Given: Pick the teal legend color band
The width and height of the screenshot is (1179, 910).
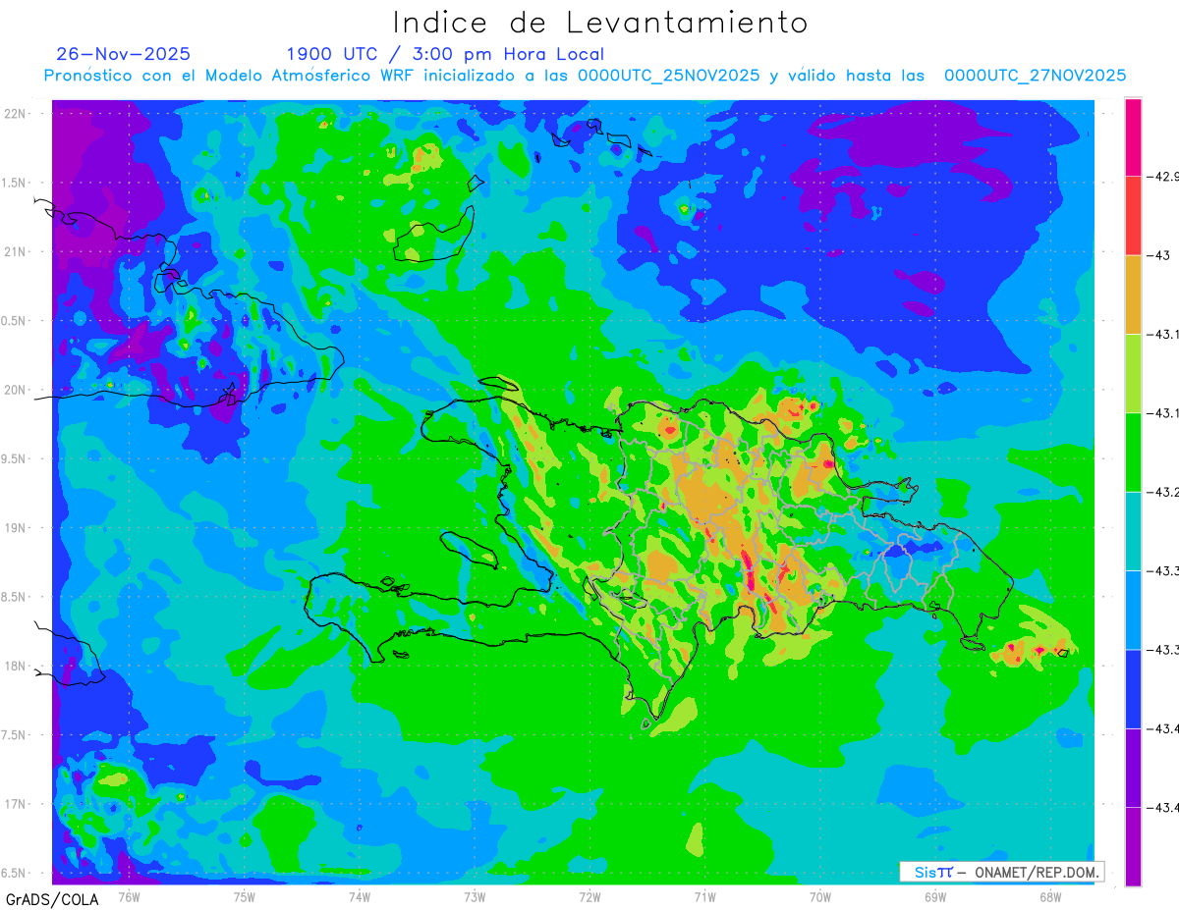Looking at the screenshot, I should tap(1133, 531).
